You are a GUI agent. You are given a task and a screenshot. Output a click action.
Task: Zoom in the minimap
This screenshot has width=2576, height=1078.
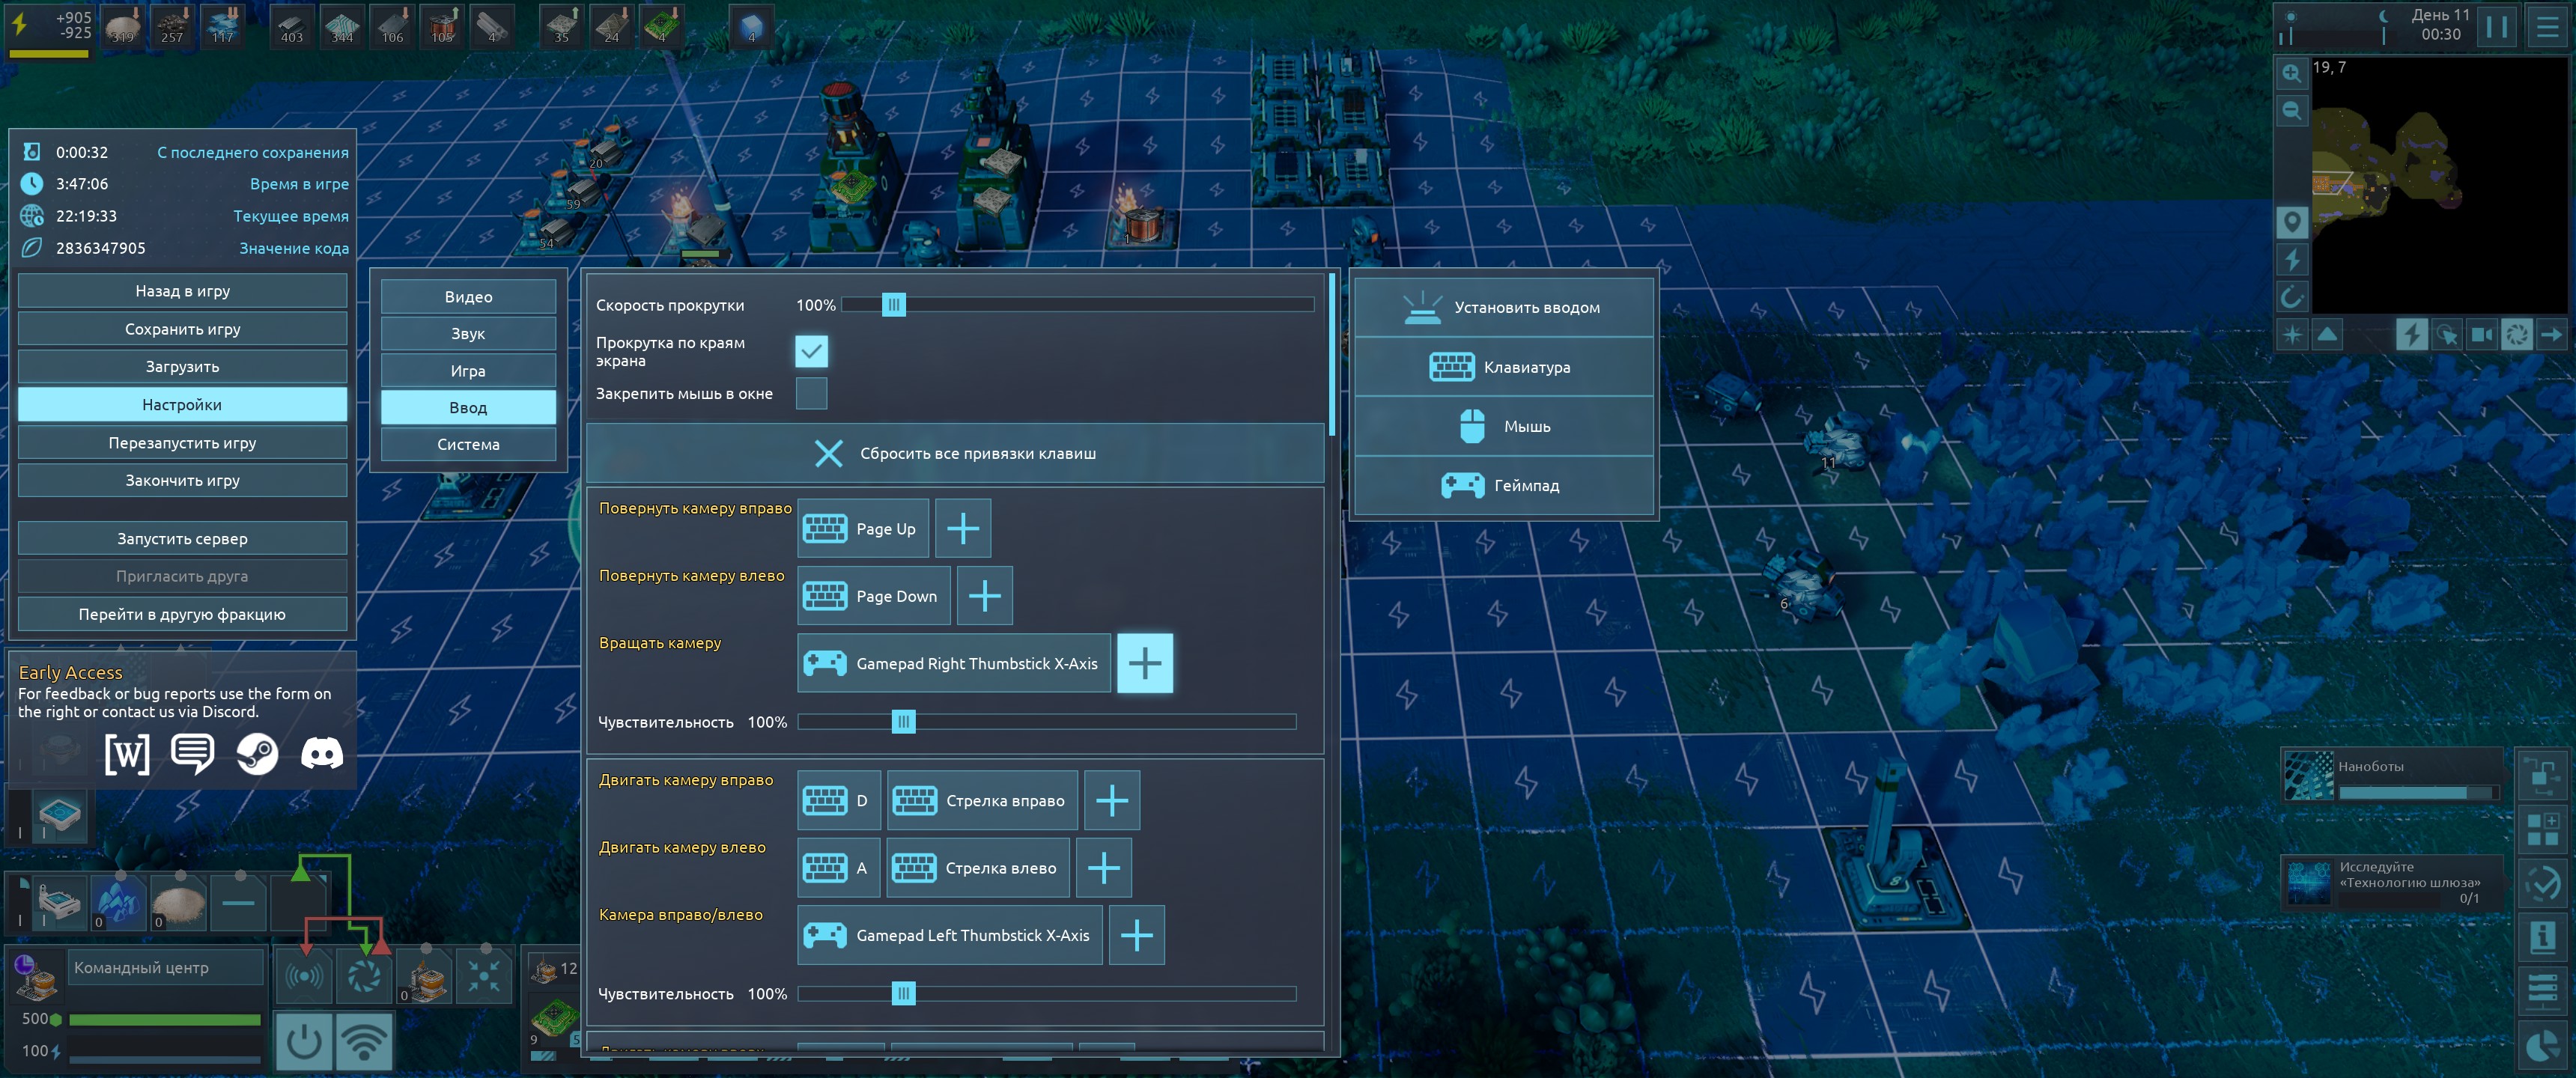point(2291,73)
